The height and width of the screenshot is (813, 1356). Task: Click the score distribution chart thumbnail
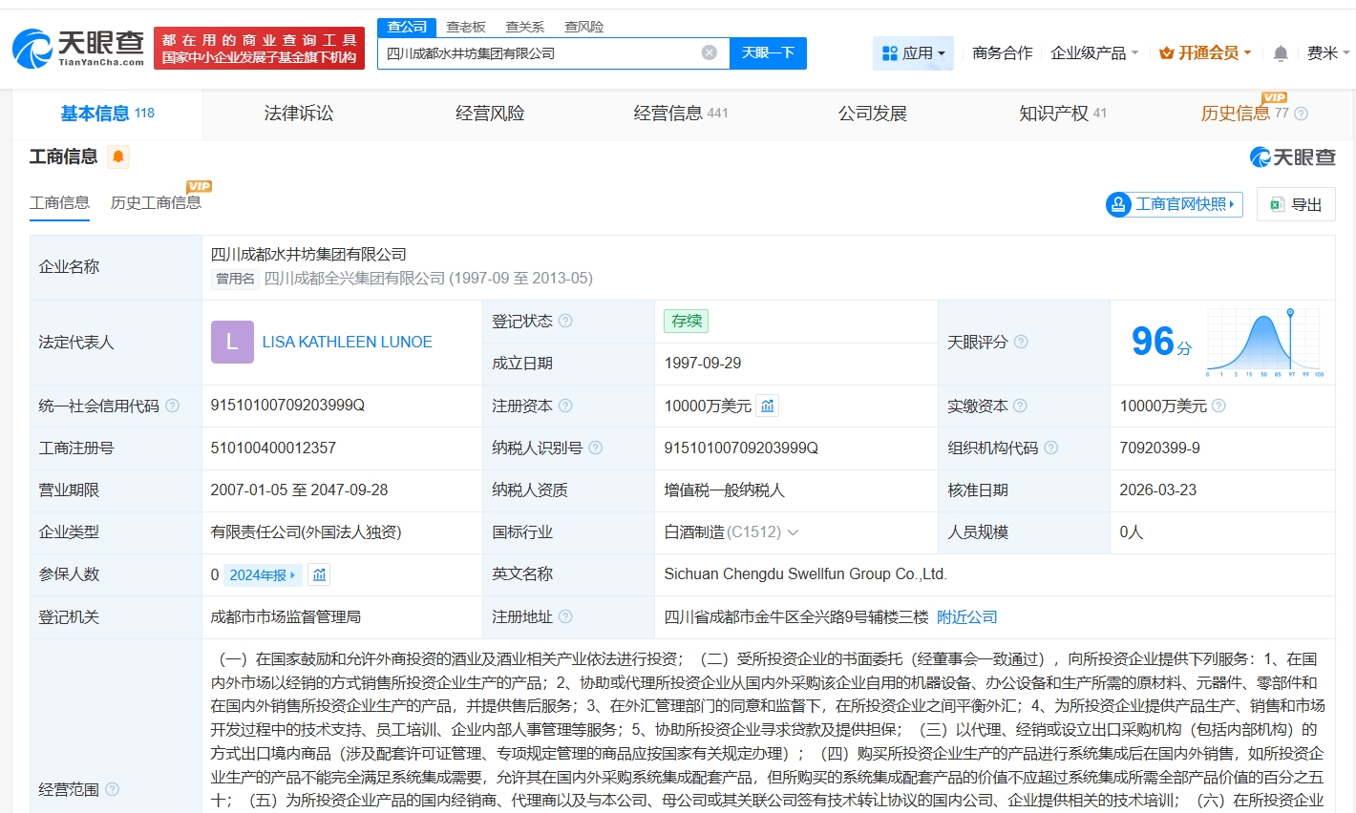pyautogui.click(x=1264, y=343)
